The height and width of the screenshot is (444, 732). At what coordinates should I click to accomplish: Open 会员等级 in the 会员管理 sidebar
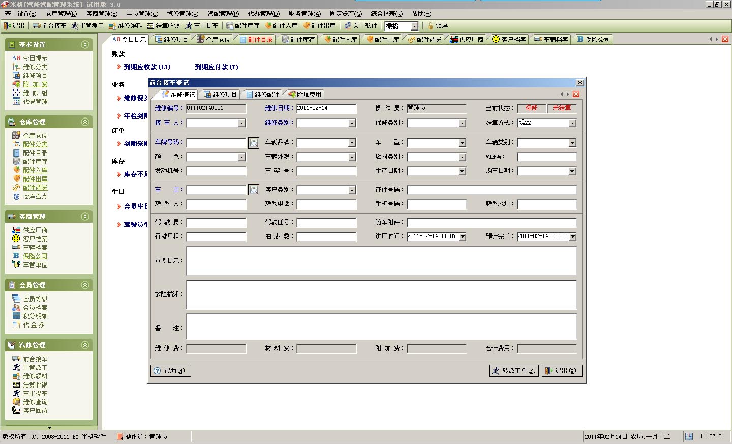pyautogui.click(x=30, y=299)
